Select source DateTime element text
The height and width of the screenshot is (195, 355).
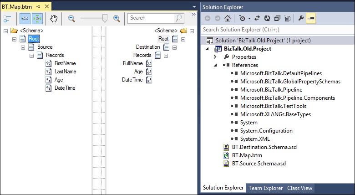[x=65, y=88]
